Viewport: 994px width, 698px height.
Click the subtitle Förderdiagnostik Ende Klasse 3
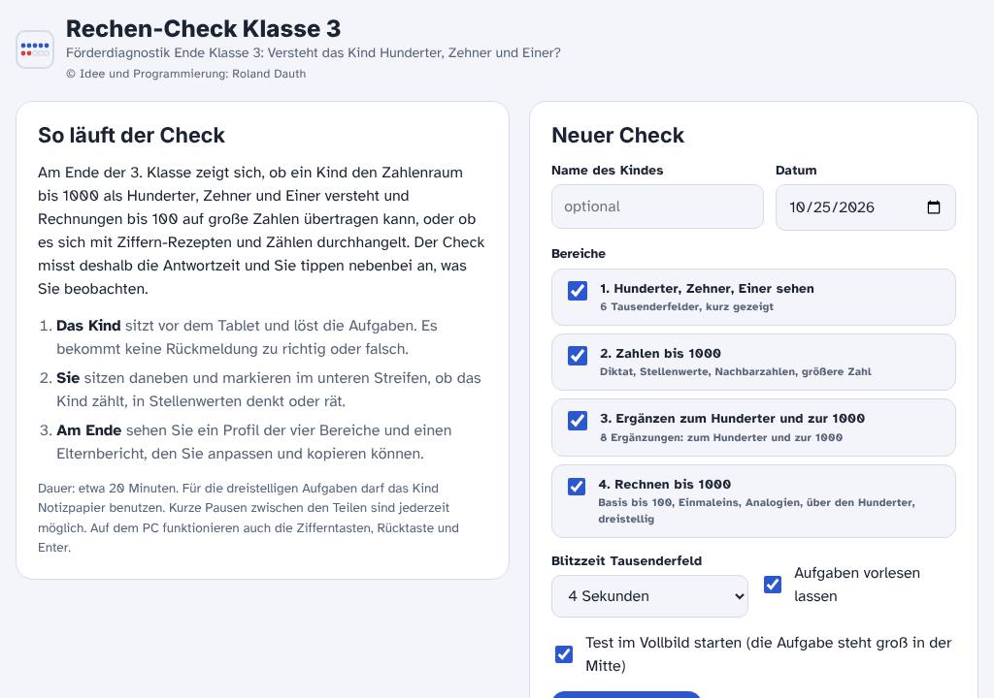coord(314,52)
